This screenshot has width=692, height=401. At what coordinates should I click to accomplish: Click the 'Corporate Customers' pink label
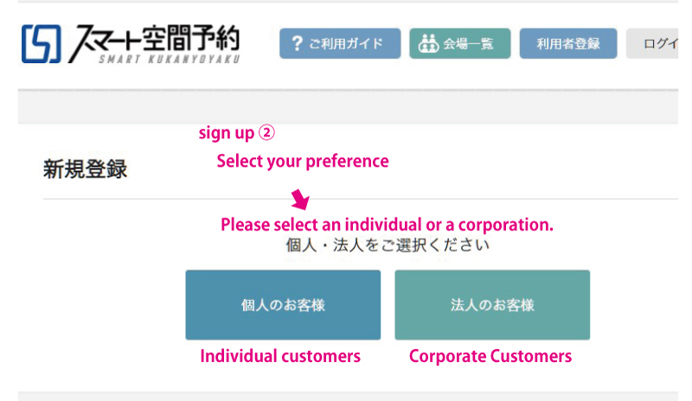click(490, 356)
